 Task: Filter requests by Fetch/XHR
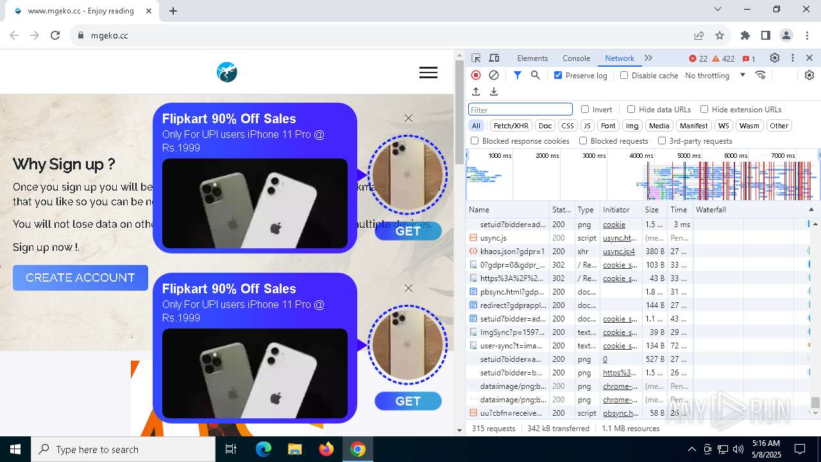[x=511, y=126]
